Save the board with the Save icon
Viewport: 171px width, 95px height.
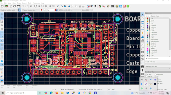point(2,6)
